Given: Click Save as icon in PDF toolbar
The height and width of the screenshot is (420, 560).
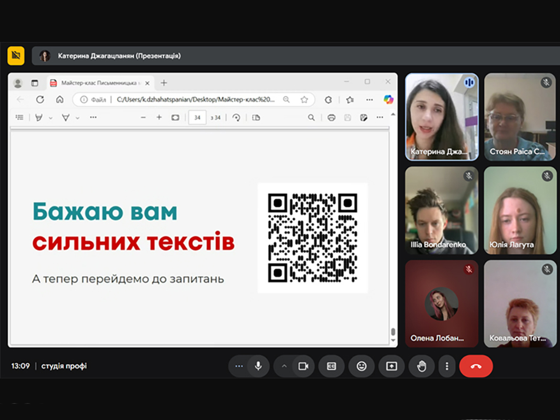Looking at the screenshot, I should [x=364, y=117].
